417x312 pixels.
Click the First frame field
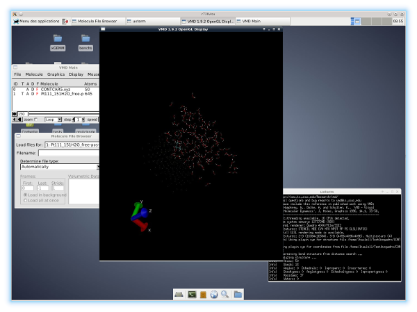coord(28,188)
